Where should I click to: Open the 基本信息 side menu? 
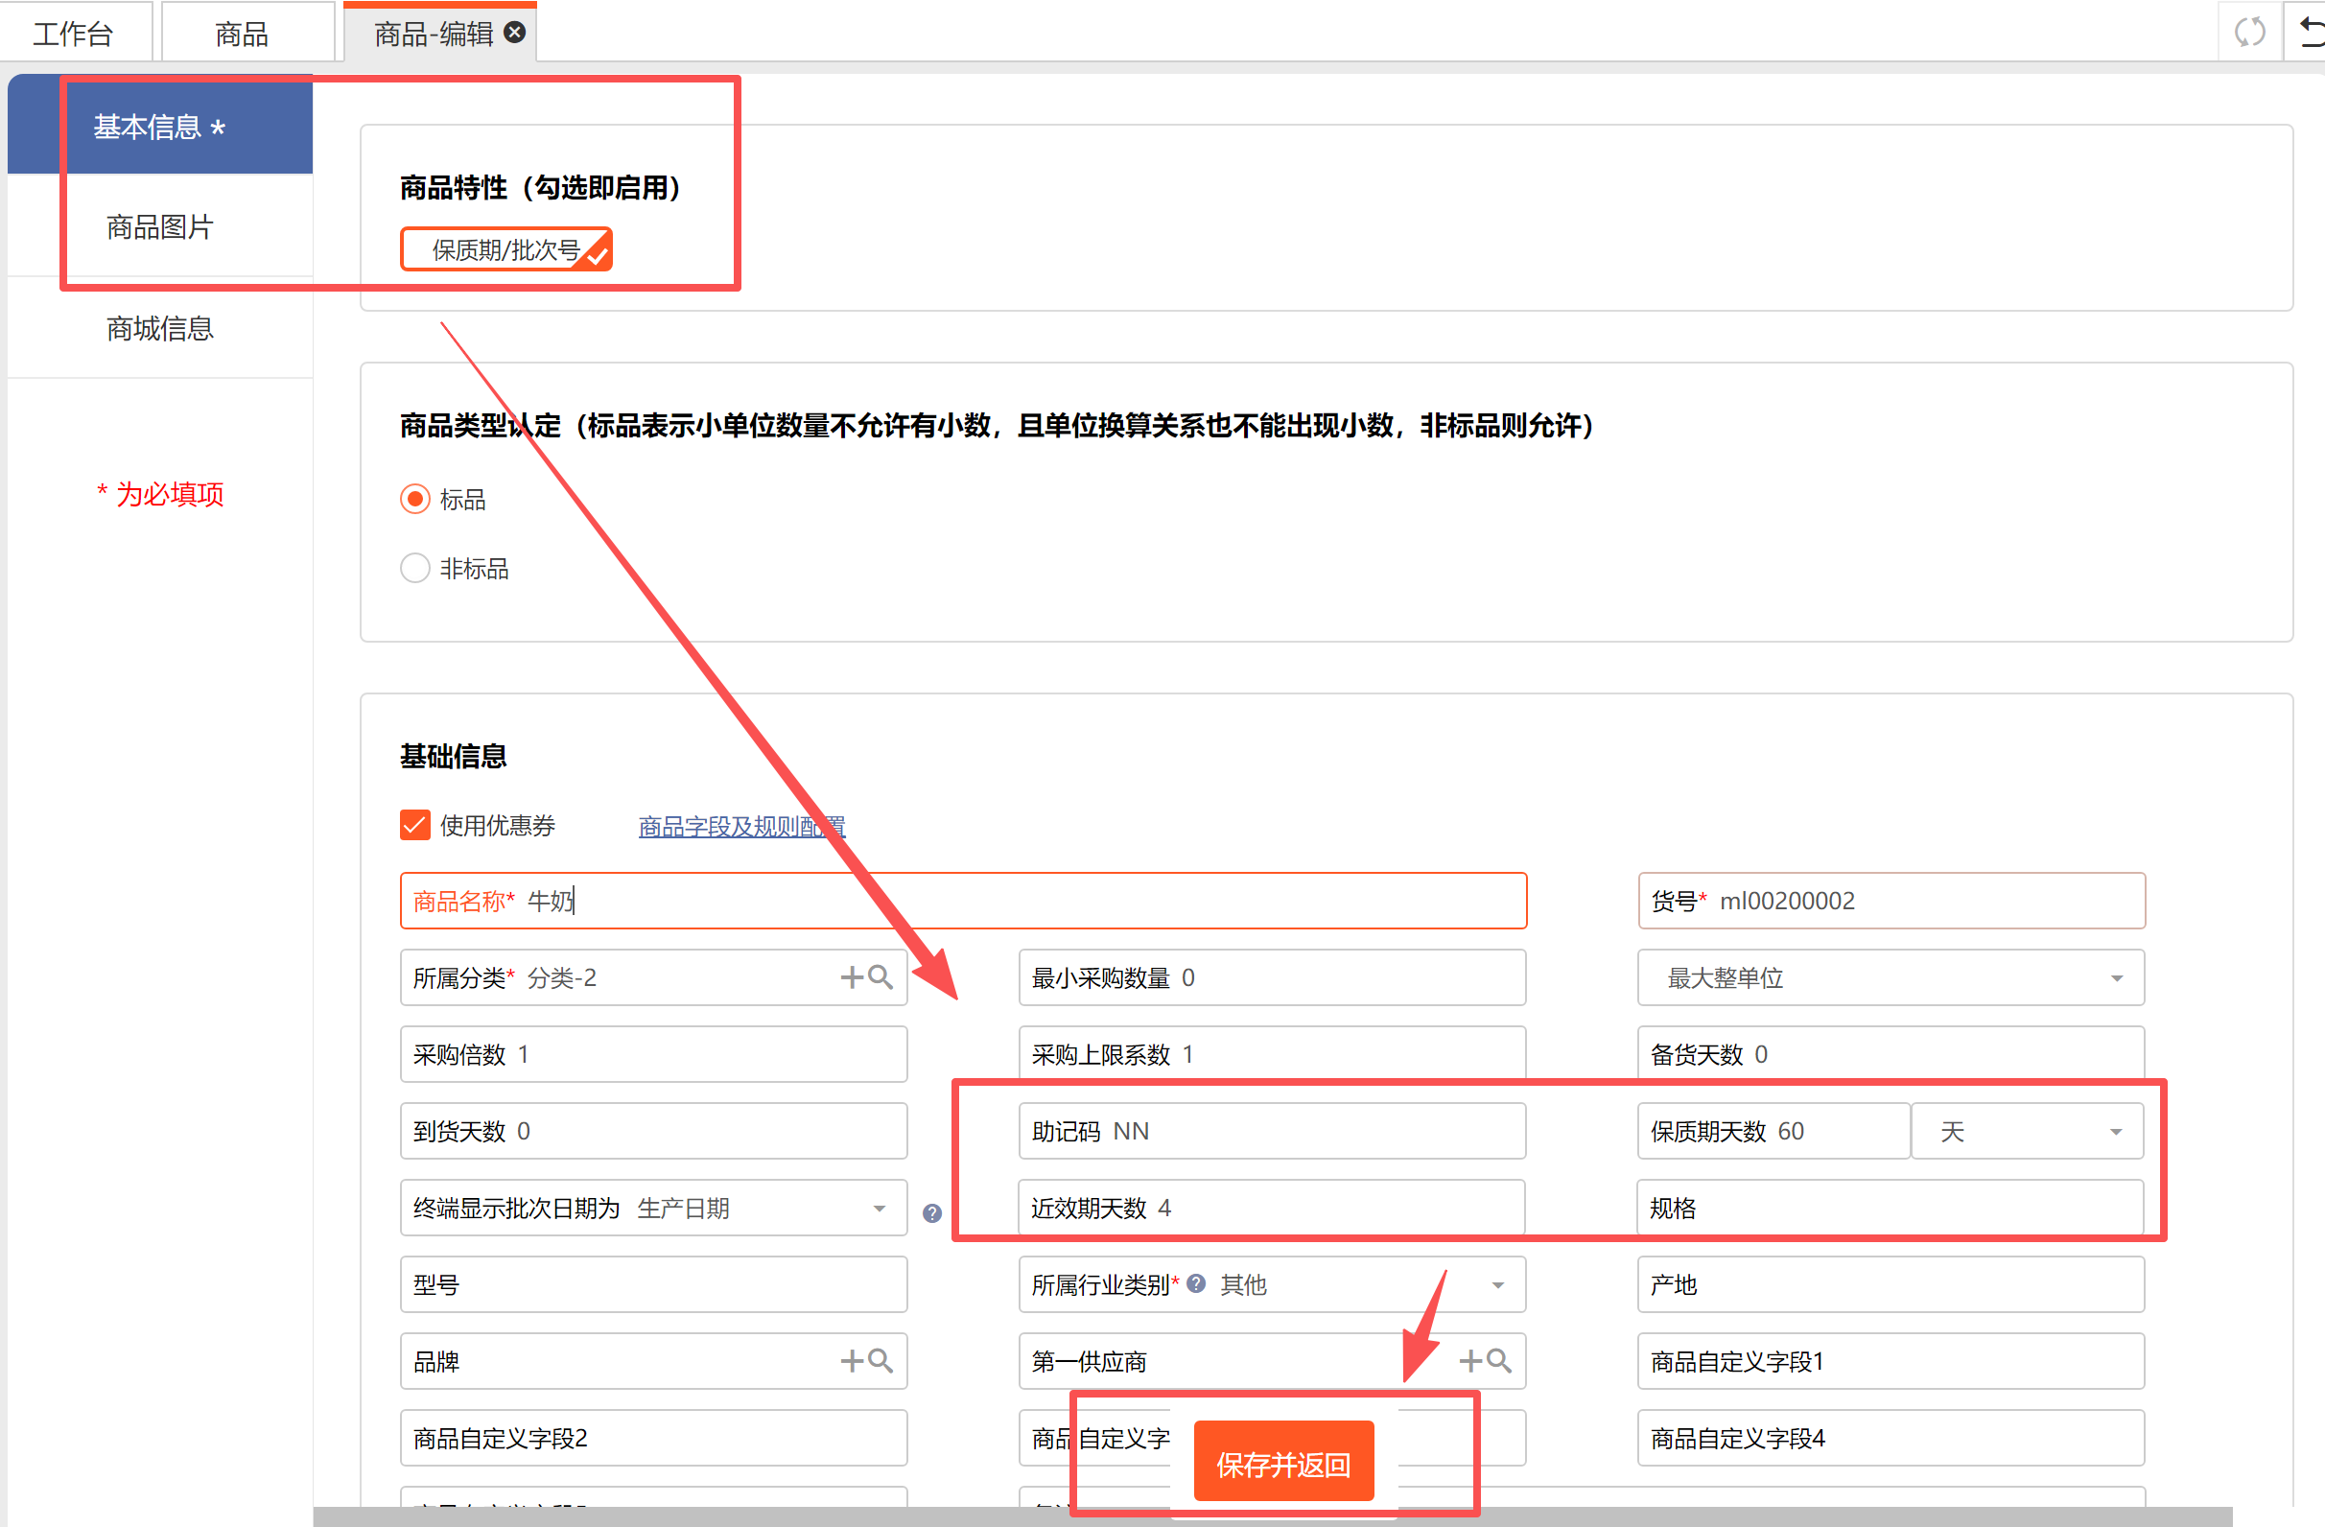[x=160, y=126]
